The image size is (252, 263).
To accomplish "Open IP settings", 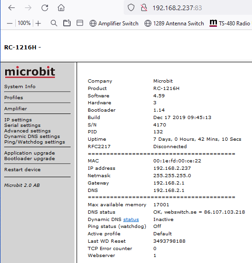I will [18, 120].
